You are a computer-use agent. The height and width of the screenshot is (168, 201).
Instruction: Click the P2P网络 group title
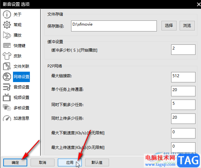click(x=55, y=66)
